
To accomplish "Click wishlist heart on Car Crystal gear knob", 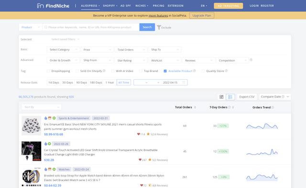I will [140, 160].
